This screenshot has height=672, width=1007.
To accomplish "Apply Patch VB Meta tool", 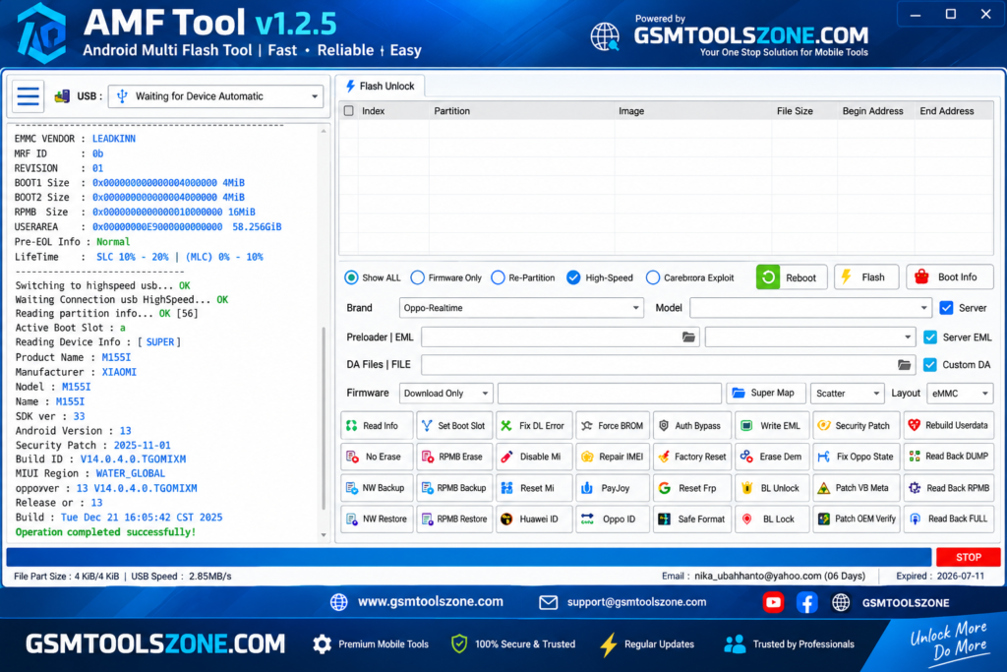I will pos(855,488).
